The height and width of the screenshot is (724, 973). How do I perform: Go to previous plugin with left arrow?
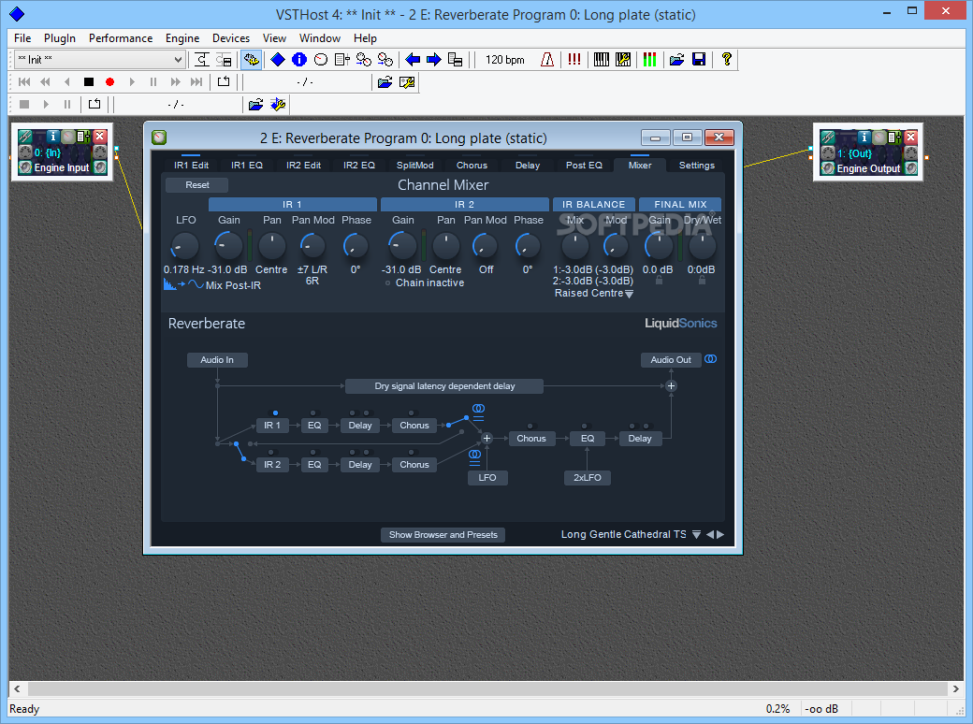pos(412,60)
